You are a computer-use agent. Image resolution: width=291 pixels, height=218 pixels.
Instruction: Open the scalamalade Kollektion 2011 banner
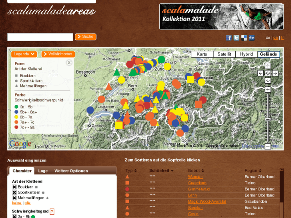221,16
